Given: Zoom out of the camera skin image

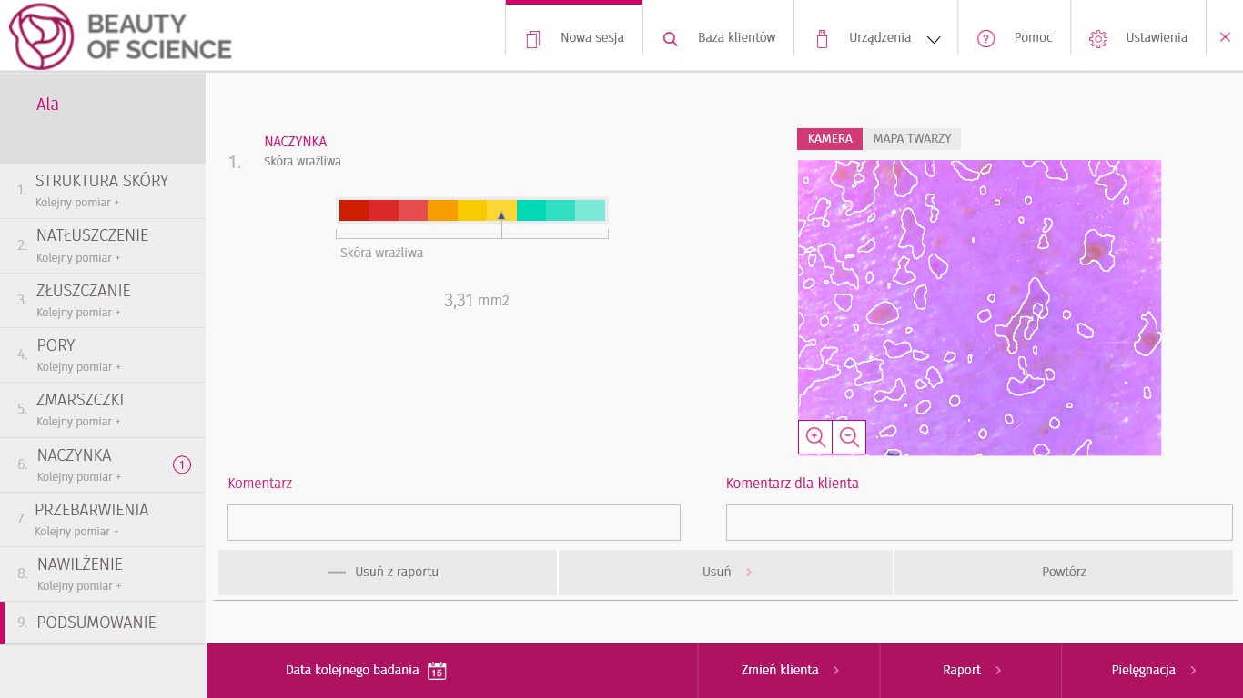Looking at the screenshot, I should [x=849, y=437].
